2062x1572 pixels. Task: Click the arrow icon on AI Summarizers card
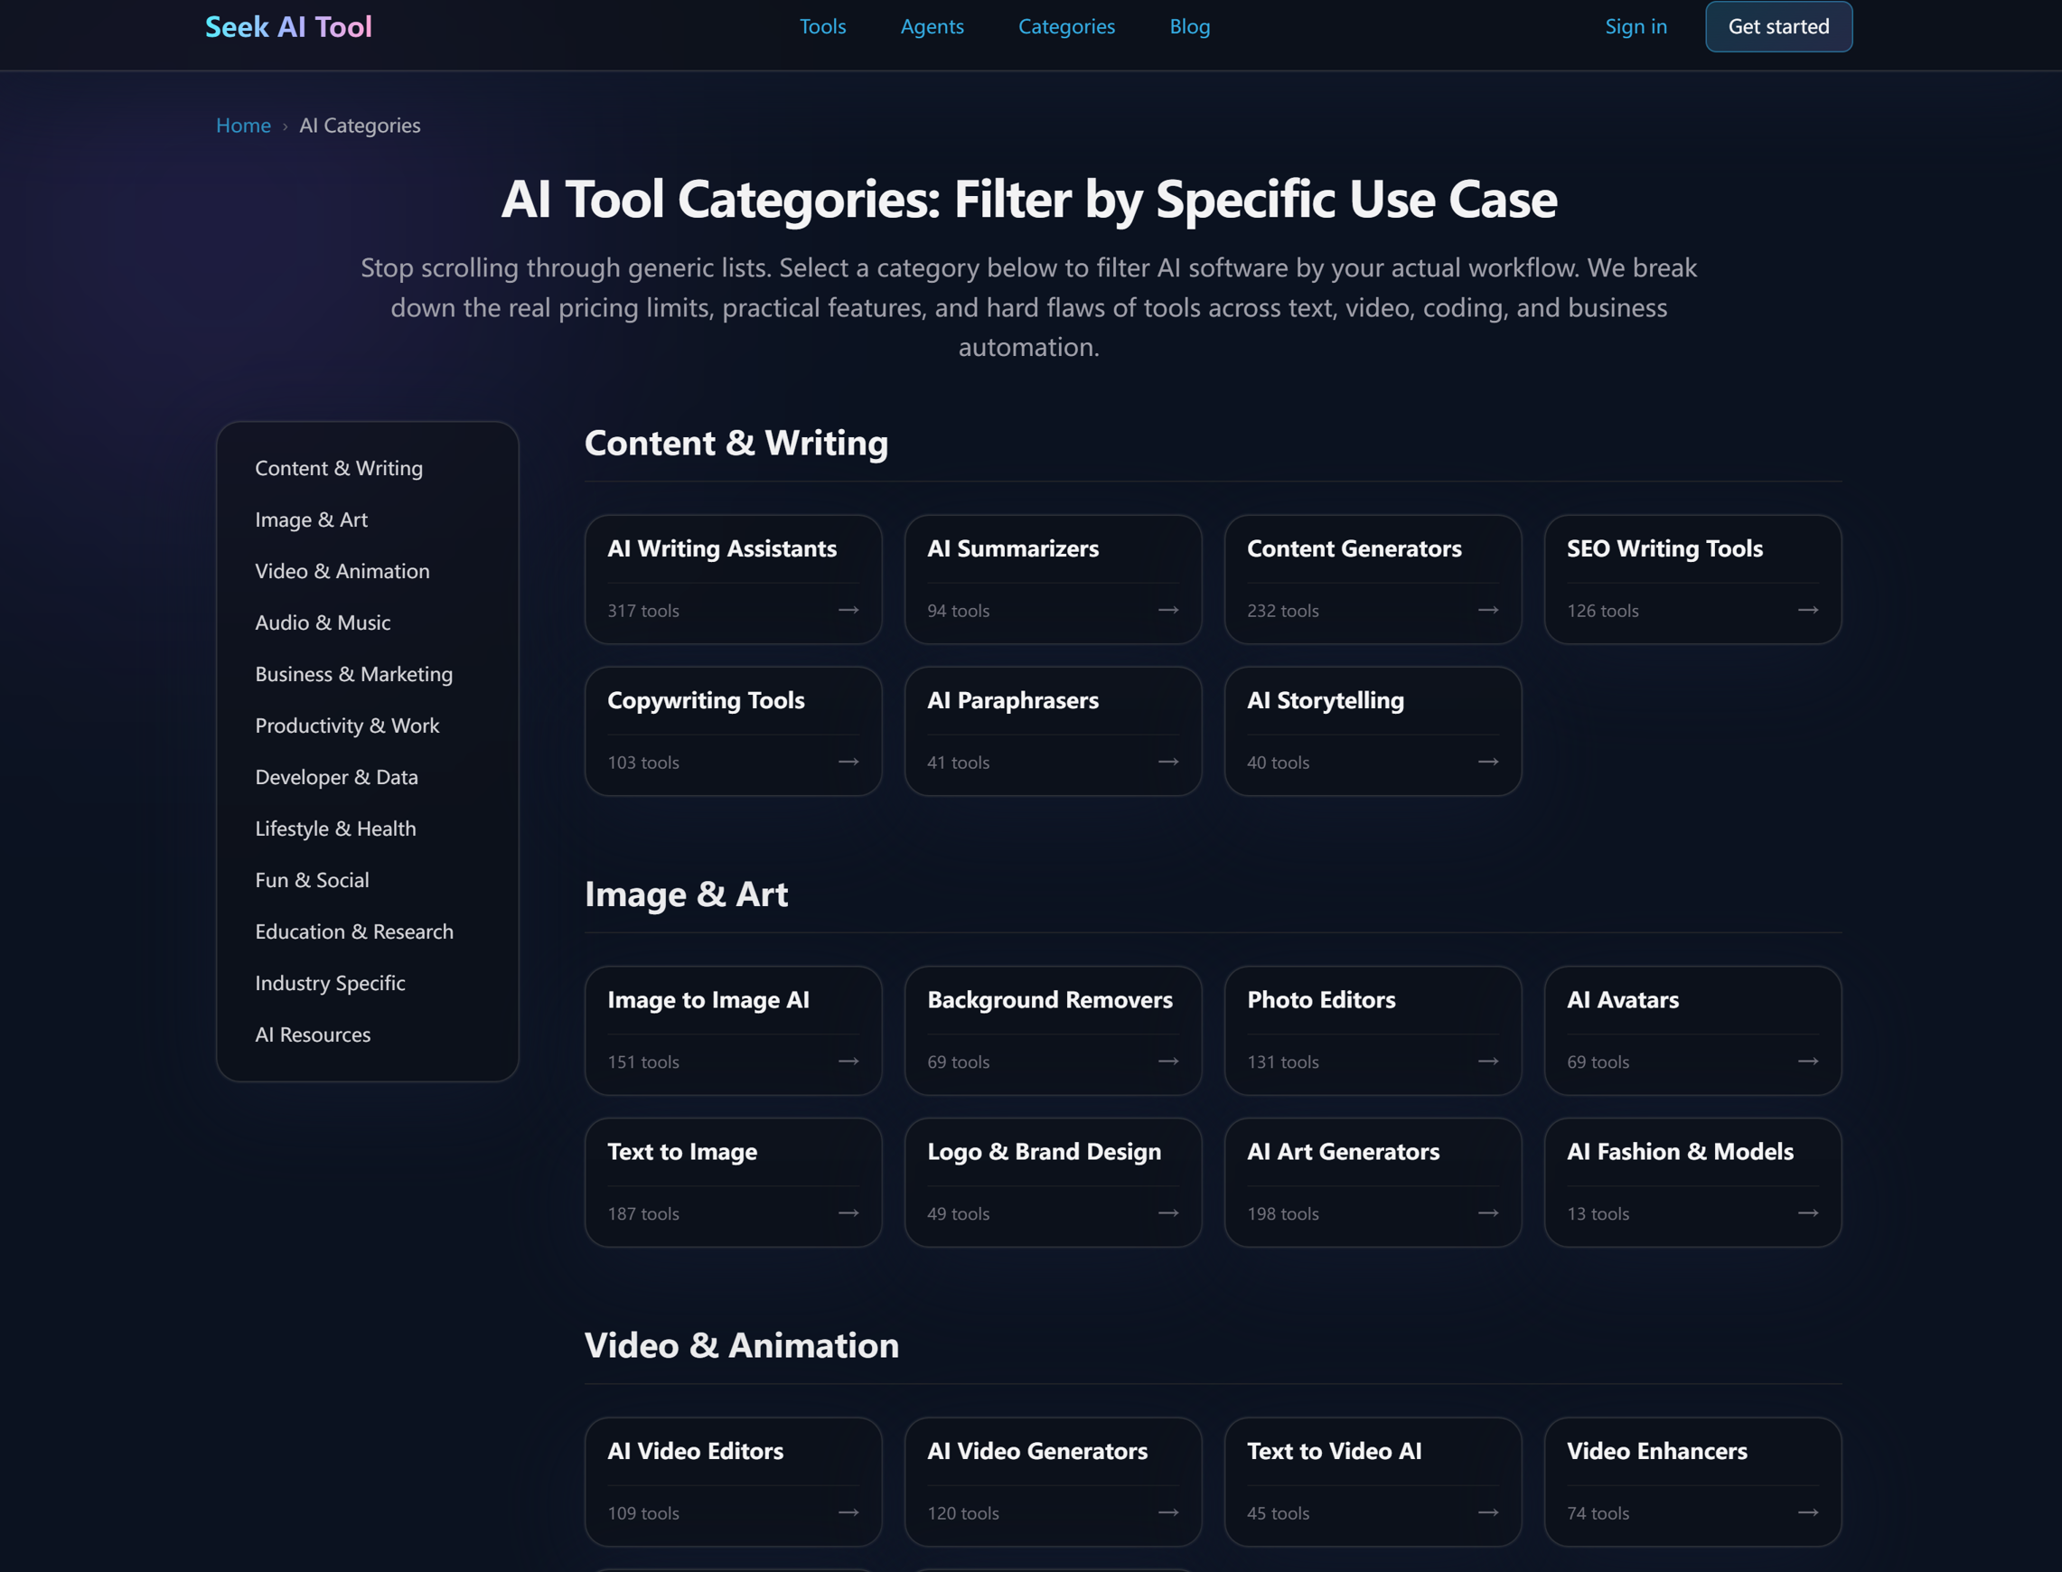[x=1168, y=610]
